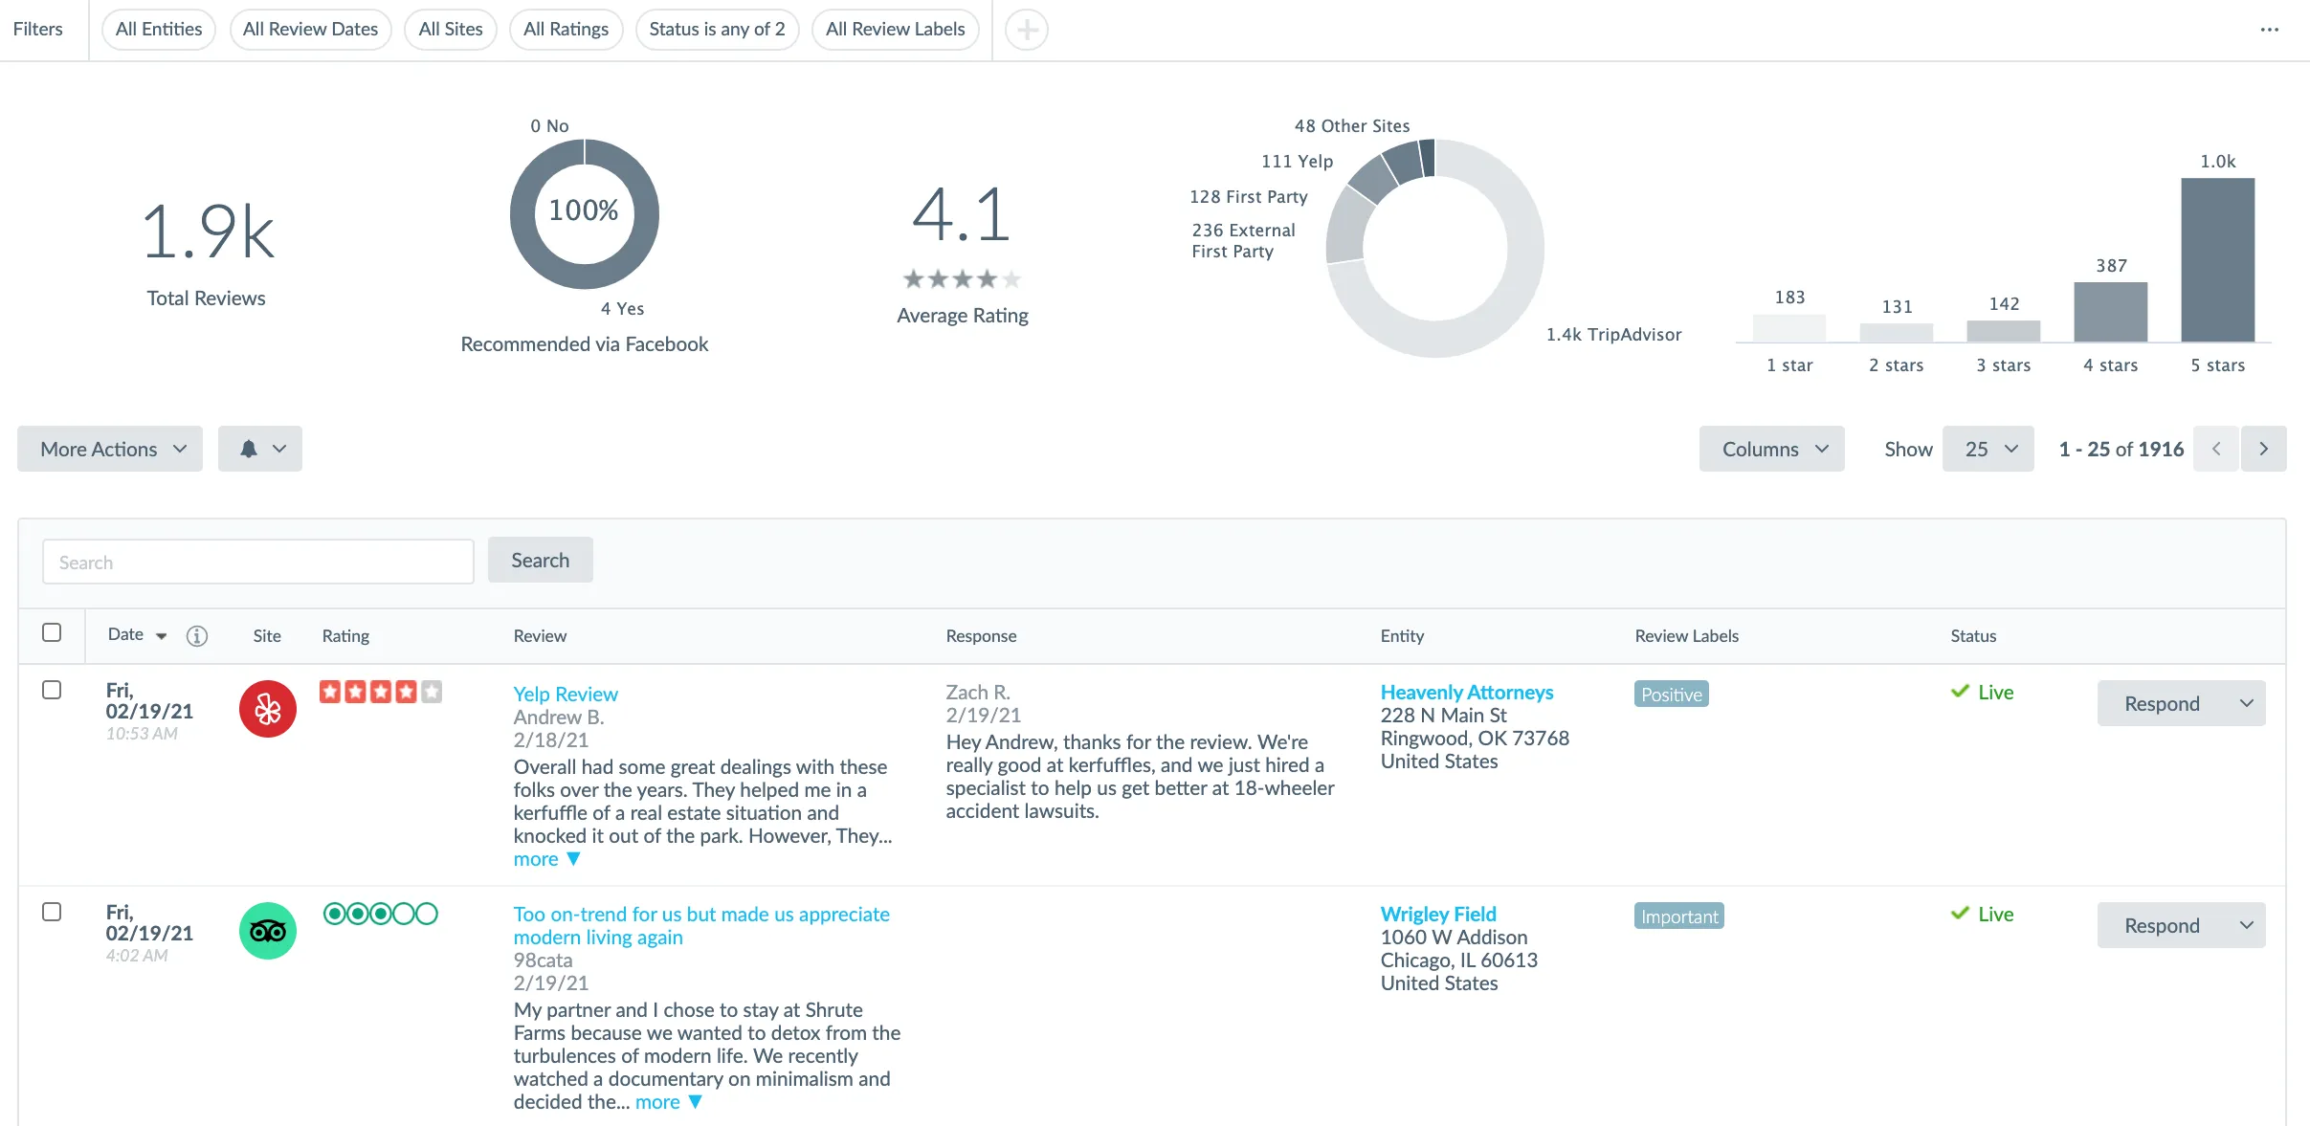Viewport: 2310px width, 1126px height.
Task: Go to previous page of reviews
Action: pos(2215,449)
